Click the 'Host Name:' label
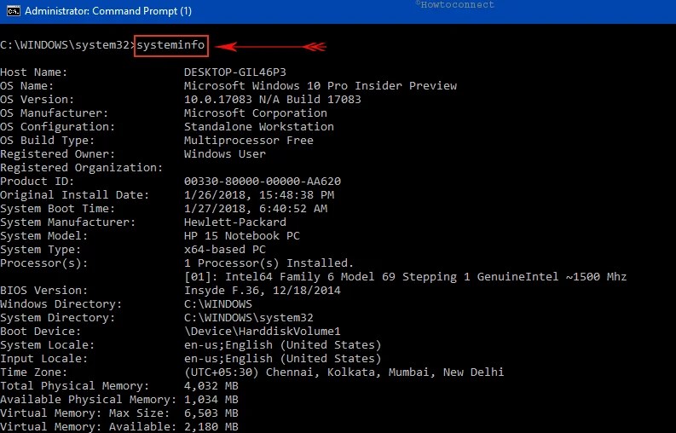Screen dimensions: 676x433 33,72
